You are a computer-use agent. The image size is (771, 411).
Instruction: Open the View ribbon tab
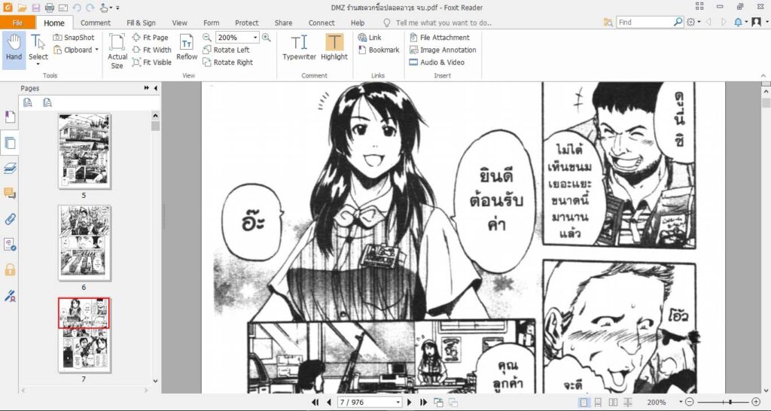point(179,23)
